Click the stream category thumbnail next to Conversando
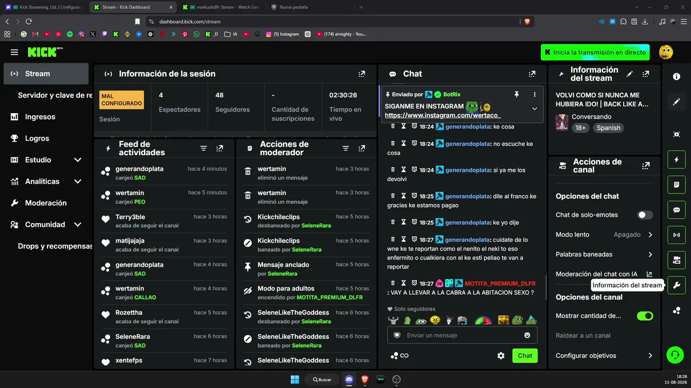 (x=562, y=122)
